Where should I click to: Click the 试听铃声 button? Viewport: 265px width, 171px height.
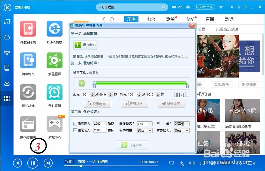pyautogui.click(x=171, y=104)
